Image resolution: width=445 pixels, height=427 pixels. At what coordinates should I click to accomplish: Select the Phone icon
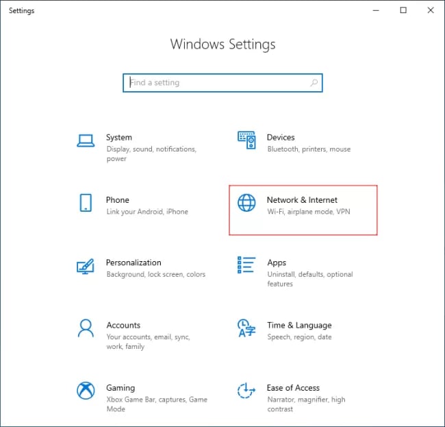[86, 203]
